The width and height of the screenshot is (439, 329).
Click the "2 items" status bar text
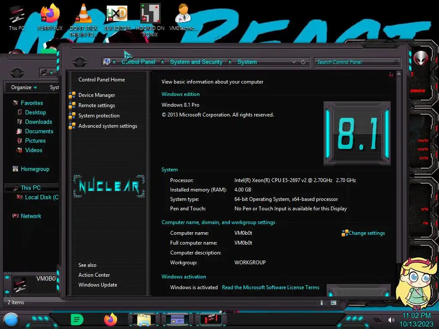point(16,302)
